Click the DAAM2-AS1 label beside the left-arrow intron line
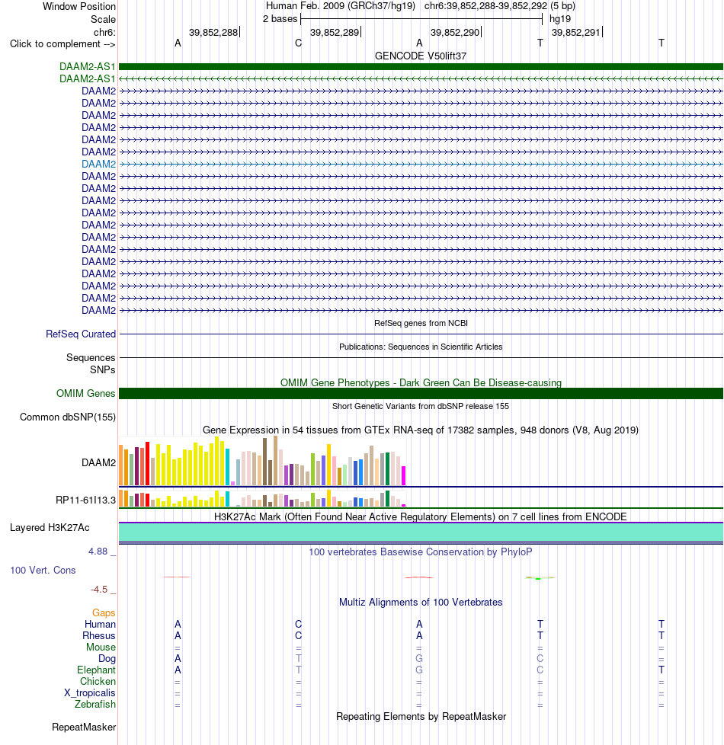Image resolution: width=724 pixels, height=745 pixels. coord(88,79)
